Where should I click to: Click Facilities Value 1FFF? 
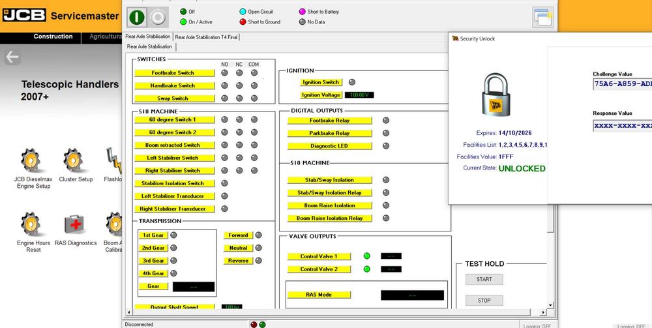505,157
